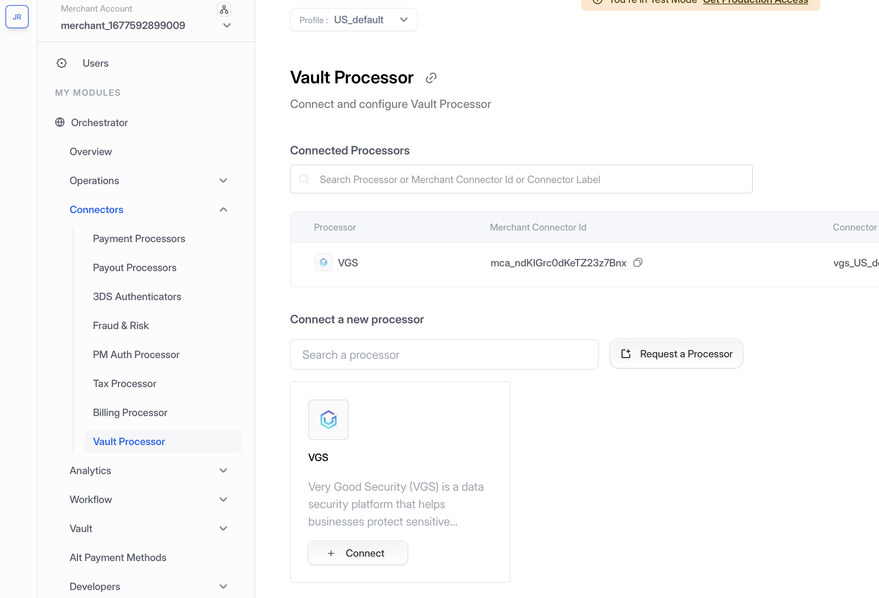Go to the Overview page
879x598 pixels.
[91, 151]
